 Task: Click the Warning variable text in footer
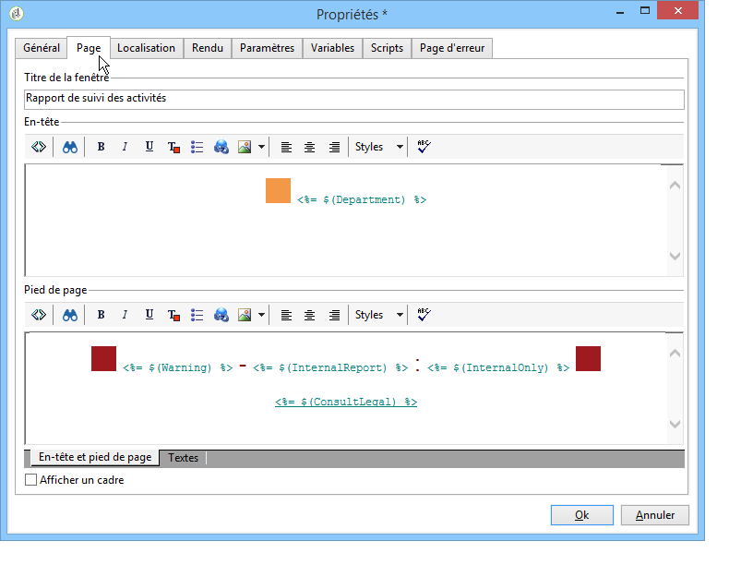tap(178, 367)
